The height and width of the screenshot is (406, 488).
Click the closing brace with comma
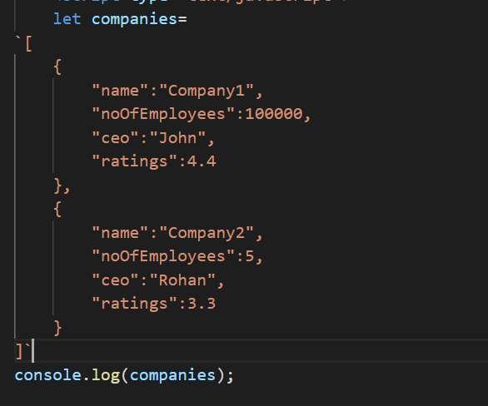click(x=62, y=186)
